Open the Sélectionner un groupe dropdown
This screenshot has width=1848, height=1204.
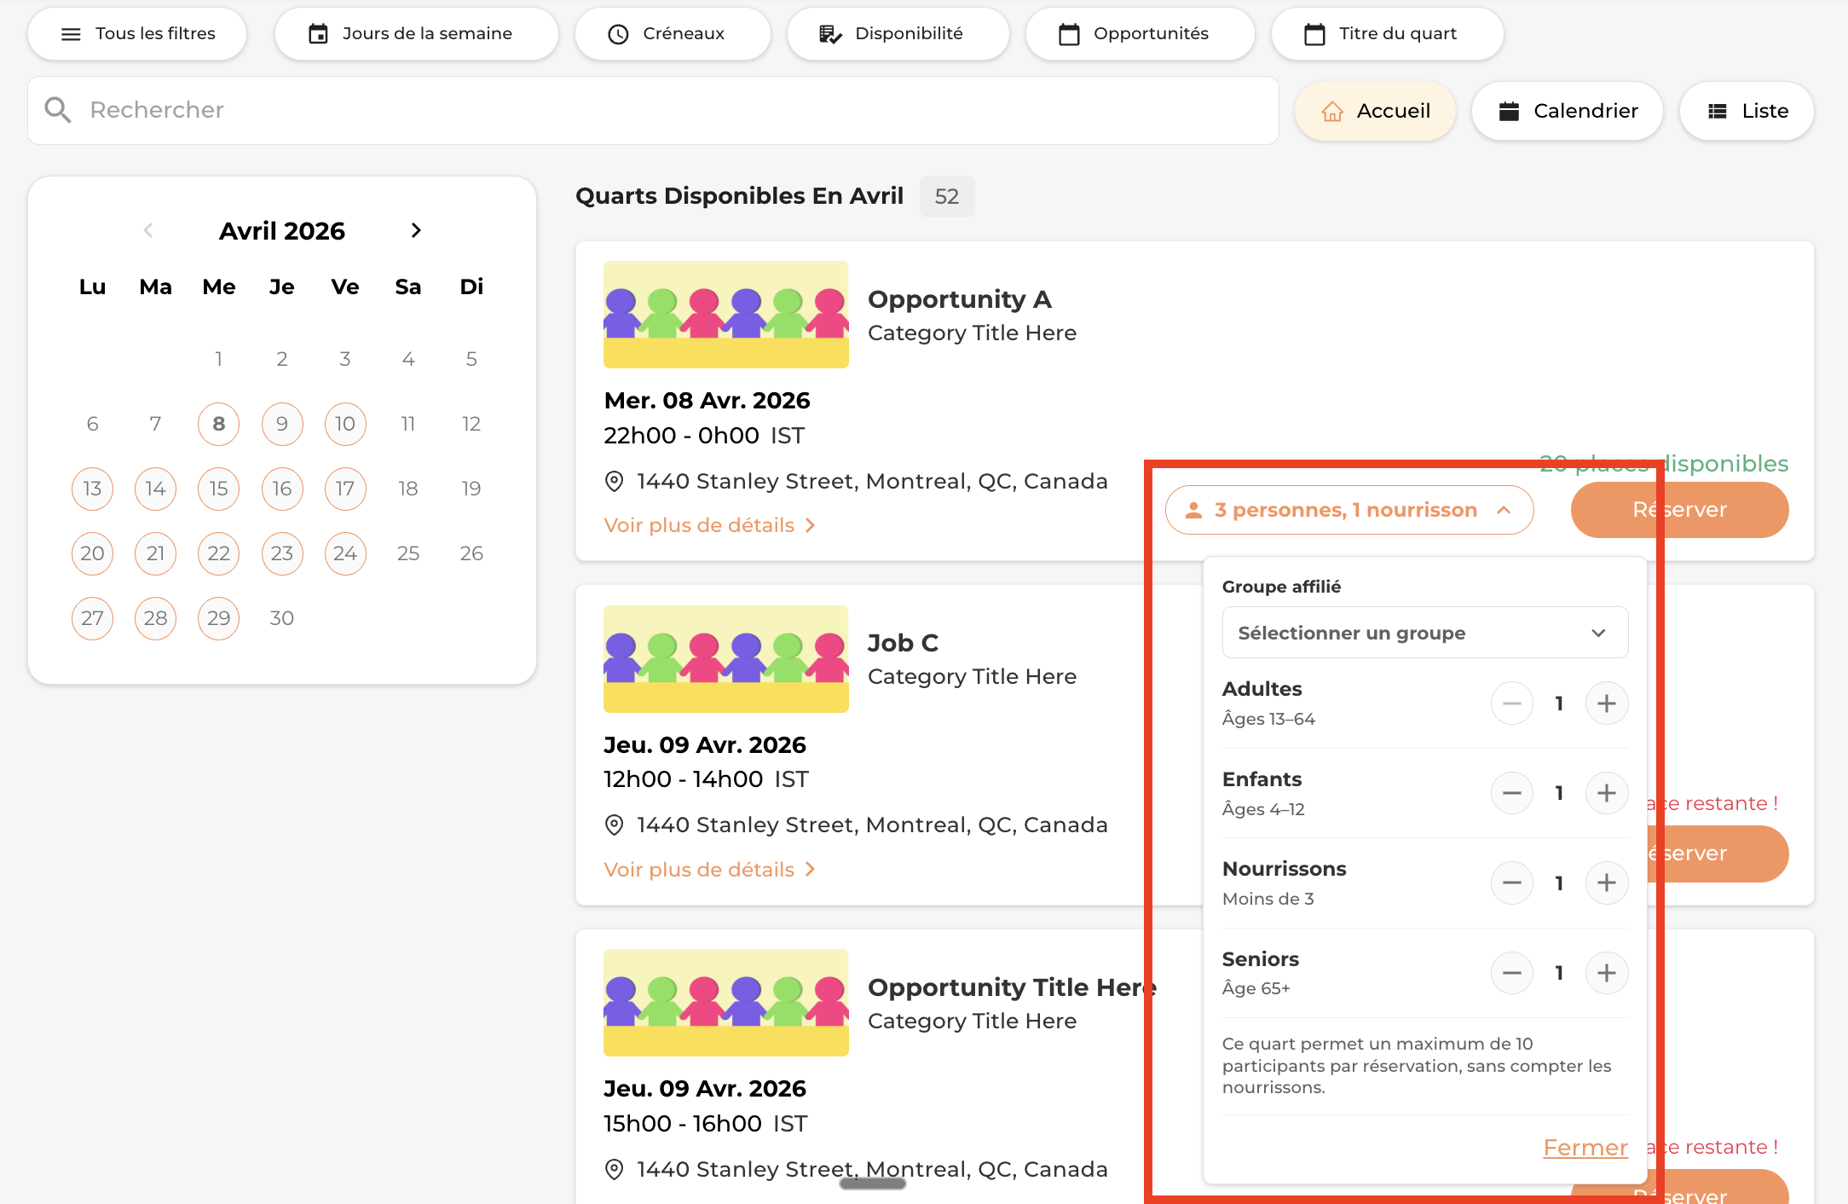(x=1424, y=633)
